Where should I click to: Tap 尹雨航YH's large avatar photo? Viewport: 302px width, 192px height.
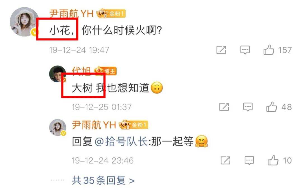[24, 22]
